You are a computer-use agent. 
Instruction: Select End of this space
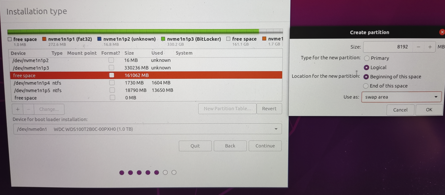pos(366,86)
